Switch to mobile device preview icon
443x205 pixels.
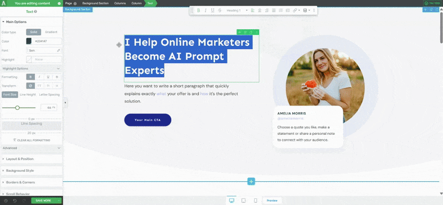255,201
